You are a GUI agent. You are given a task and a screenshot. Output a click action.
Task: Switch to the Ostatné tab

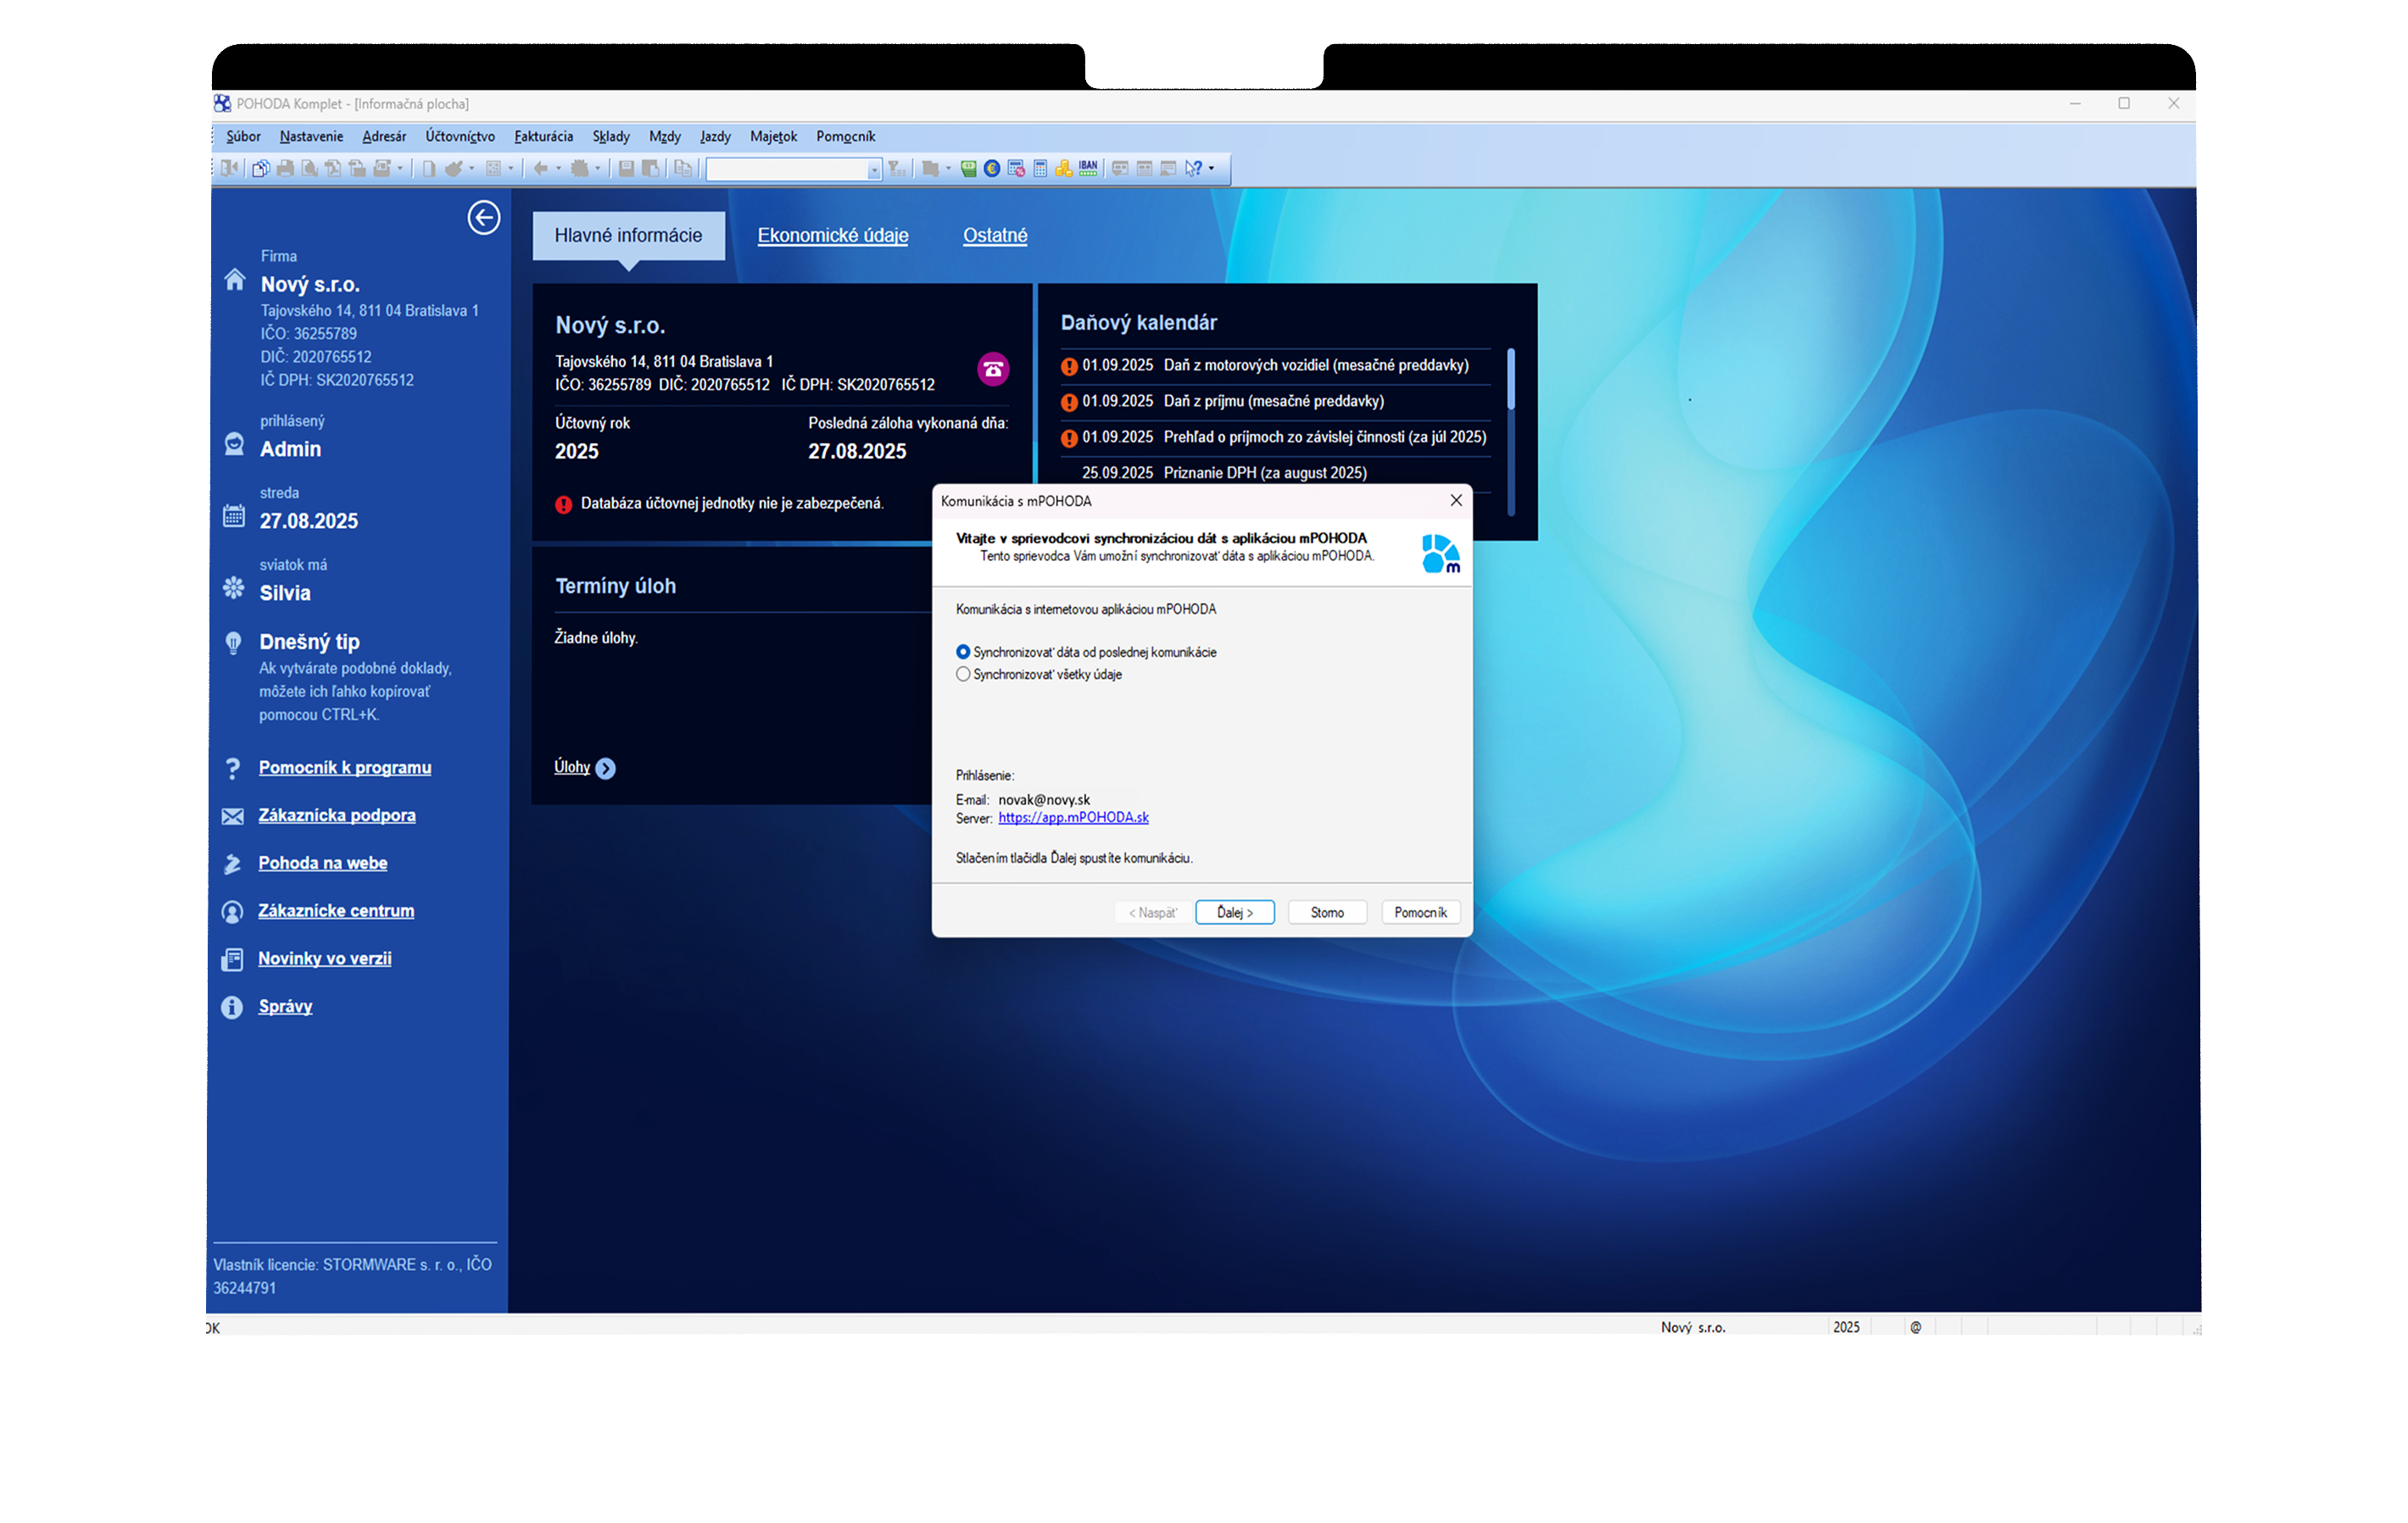tap(995, 236)
